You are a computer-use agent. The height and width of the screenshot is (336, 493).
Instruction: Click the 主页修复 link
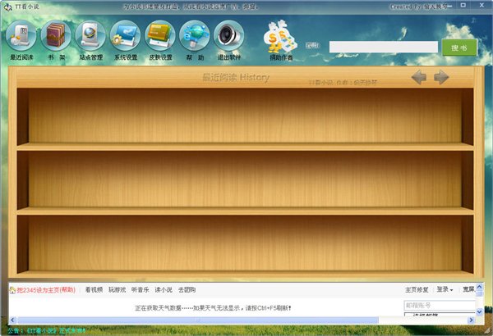click(417, 289)
